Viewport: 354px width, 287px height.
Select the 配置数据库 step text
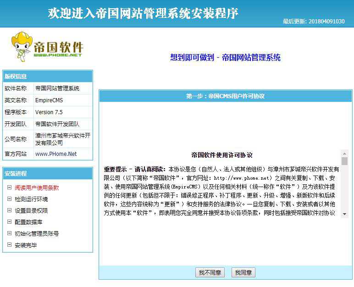pos(28,222)
